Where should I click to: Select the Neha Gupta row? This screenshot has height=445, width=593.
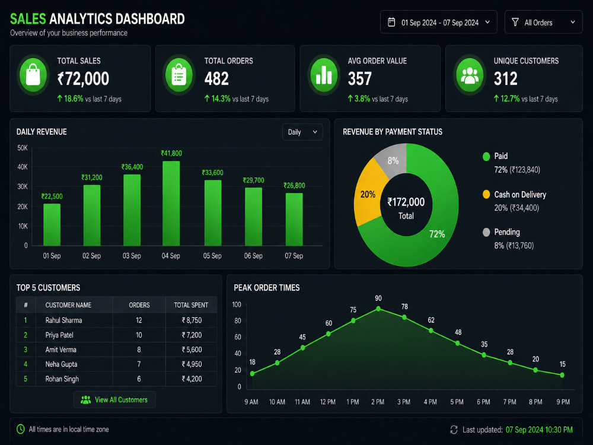tap(116, 364)
